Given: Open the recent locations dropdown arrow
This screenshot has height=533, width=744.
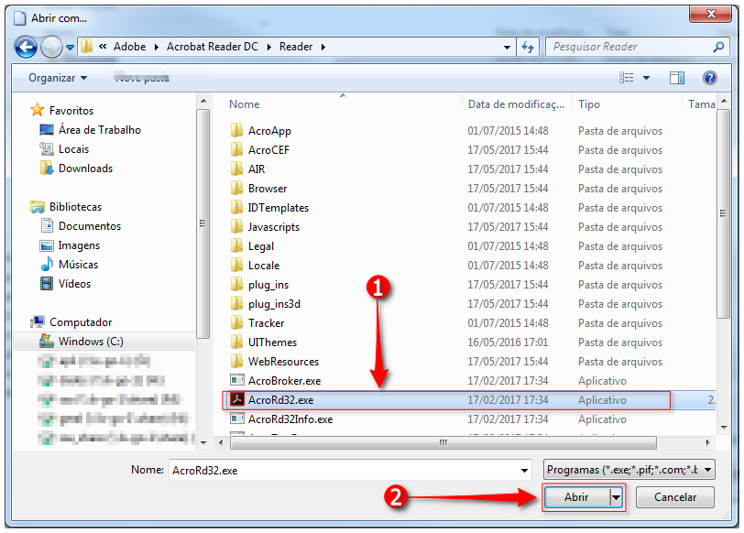Looking at the screenshot, I should 71,48.
